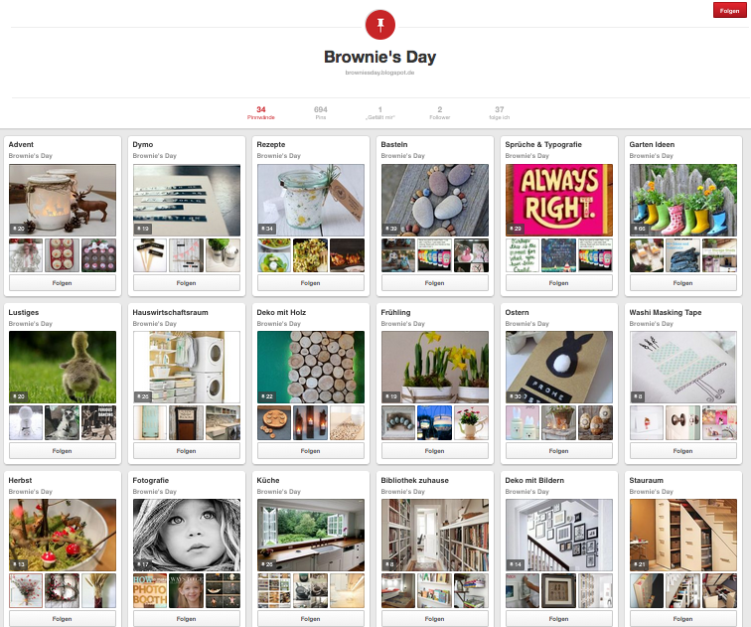Image resolution: width=751 pixels, height=627 pixels.
Task: Click the red Folgen button at top right
Action: [x=729, y=11]
